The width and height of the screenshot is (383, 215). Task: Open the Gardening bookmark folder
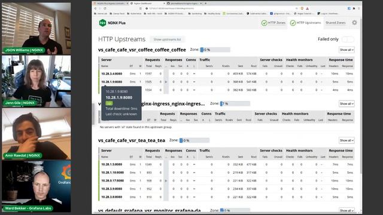tap(195, 14)
